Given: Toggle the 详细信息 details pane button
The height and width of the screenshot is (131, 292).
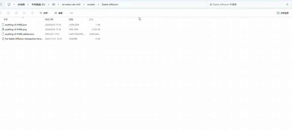Looking at the screenshot, I should coord(283,13).
